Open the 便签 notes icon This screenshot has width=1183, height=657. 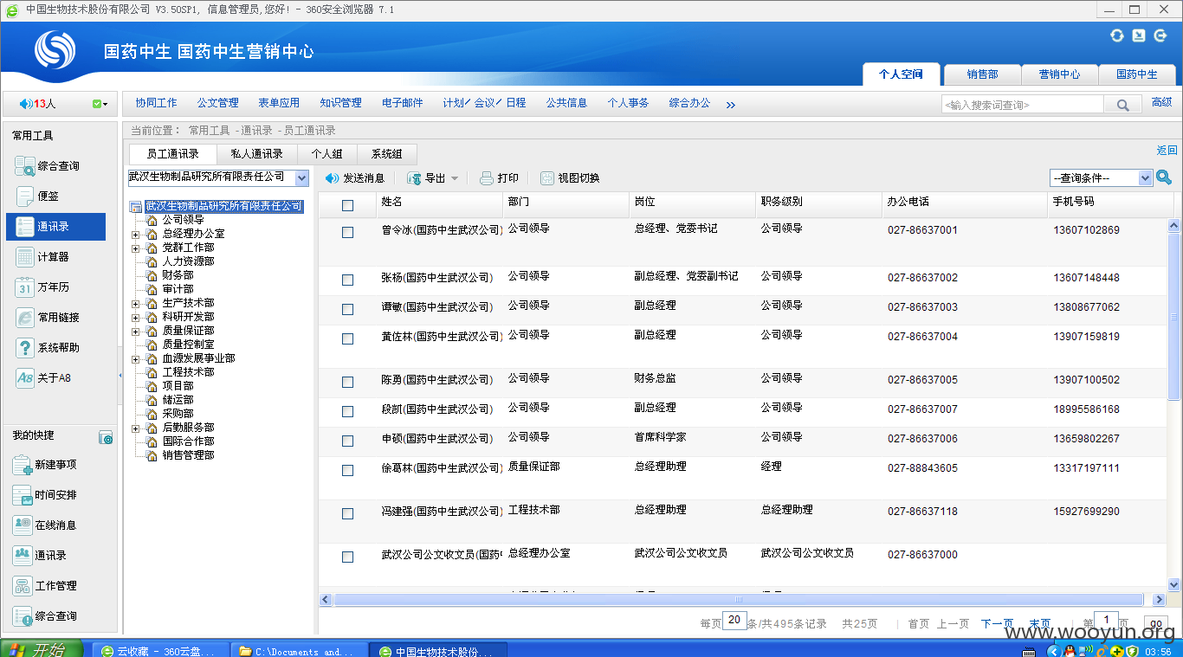(x=24, y=196)
